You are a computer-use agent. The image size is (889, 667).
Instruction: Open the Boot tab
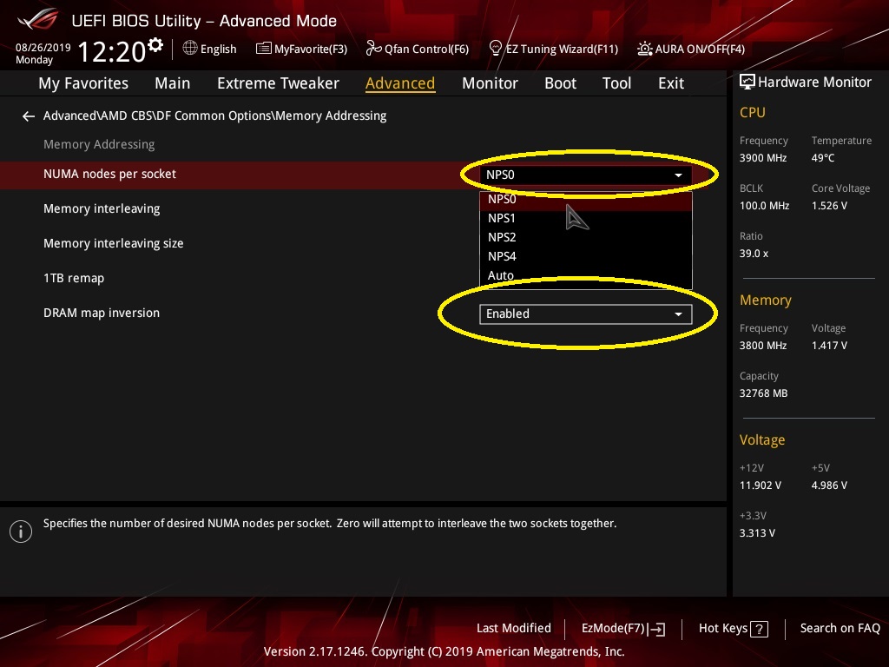(x=560, y=83)
